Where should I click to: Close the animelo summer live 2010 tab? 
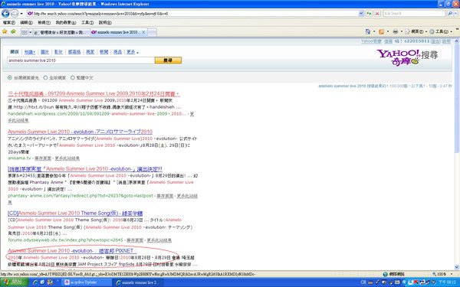(x=144, y=32)
